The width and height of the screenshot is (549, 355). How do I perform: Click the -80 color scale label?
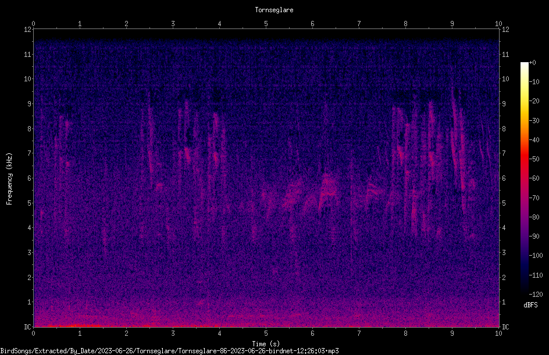pyautogui.click(x=534, y=217)
